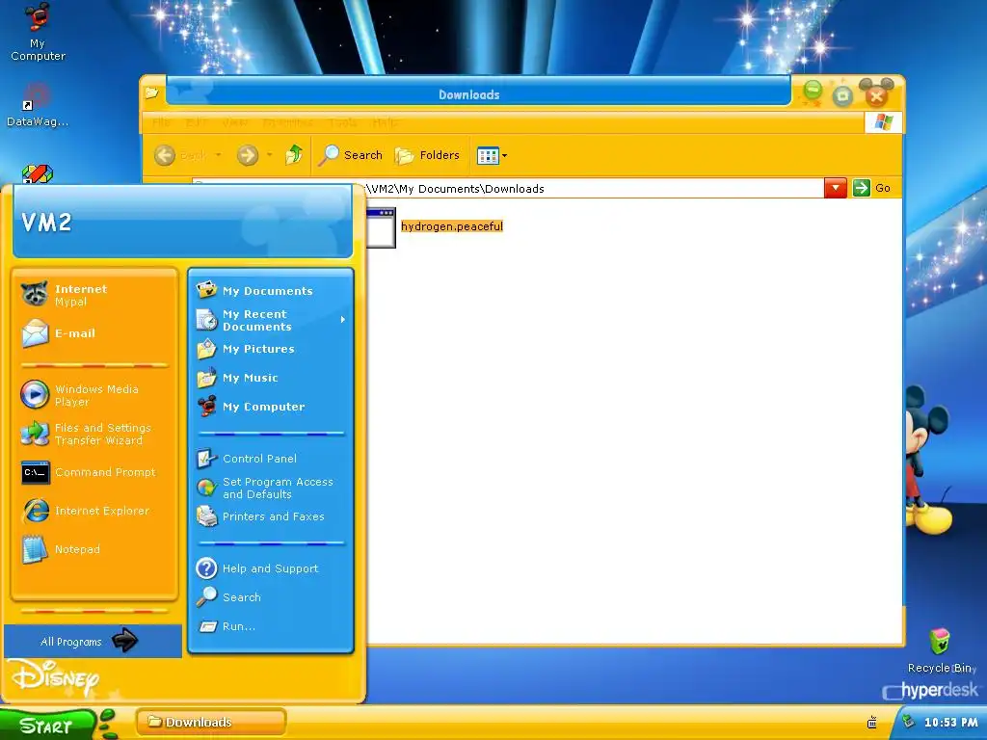987x740 pixels.
Task: Open the View menu
Action: point(235,122)
